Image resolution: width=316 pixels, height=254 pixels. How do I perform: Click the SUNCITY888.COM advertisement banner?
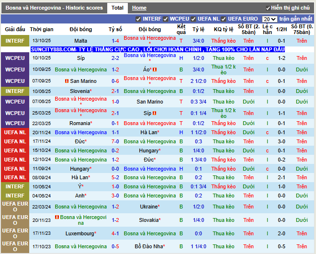[x=158, y=49]
